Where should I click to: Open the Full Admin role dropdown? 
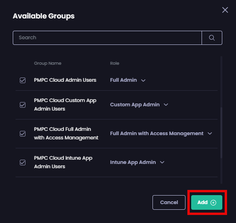[x=128, y=80]
